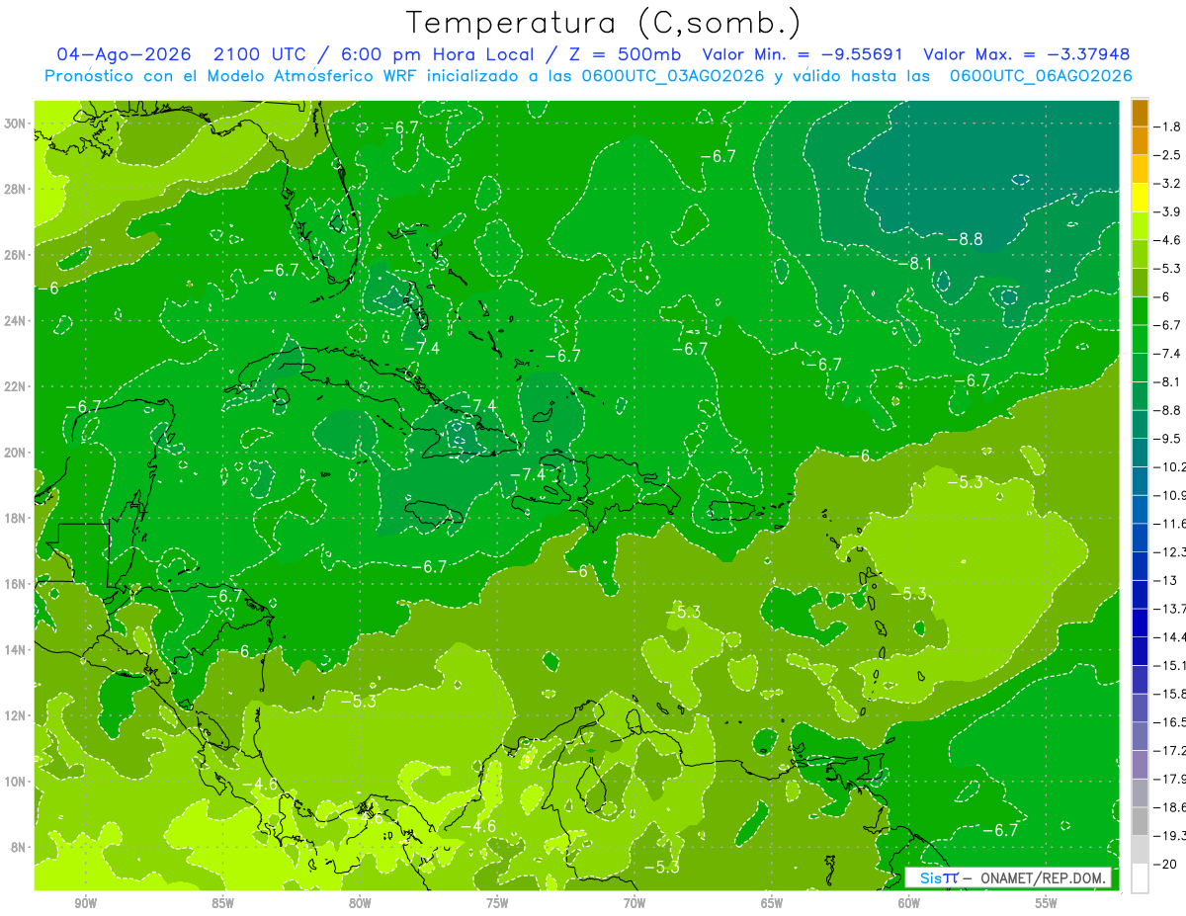This screenshot has width=1186, height=916.
Task: Click the longitude axis label "75W"
Action: tap(497, 903)
